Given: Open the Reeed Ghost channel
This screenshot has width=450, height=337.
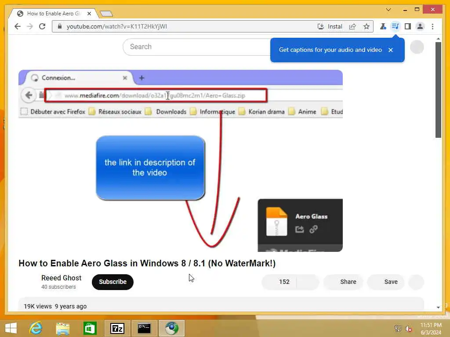Looking at the screenshot, I should (61, 278).
